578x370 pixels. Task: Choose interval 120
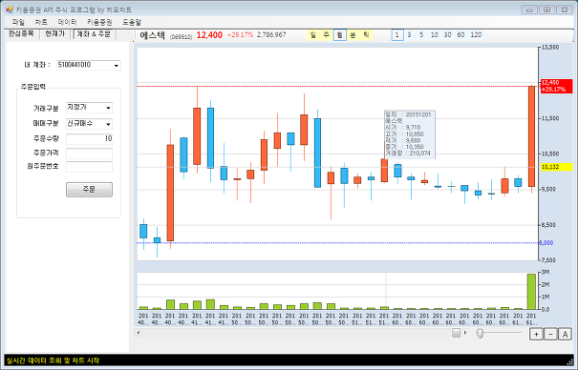tap(476, 35)
